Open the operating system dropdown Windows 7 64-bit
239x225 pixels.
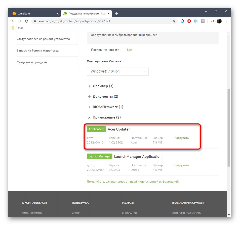coord(118,71)
